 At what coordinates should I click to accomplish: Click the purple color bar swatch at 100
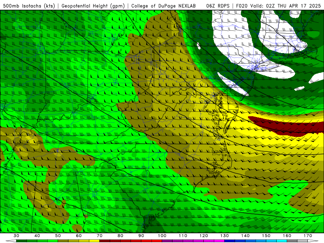click(x=167, y=241)
